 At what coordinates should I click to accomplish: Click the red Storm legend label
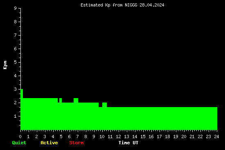76,143
